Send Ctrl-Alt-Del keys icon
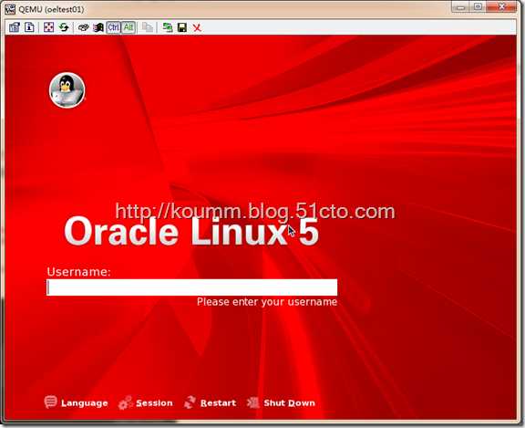Screen dimensions: 525x428 pos(83,27)
